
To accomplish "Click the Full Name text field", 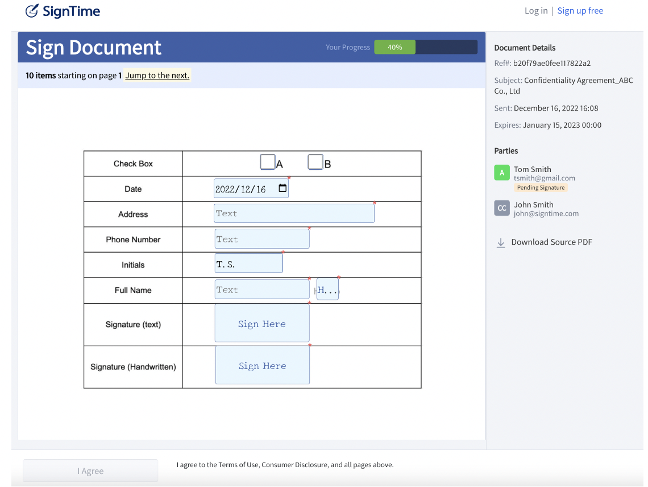I will coord(262,289).
